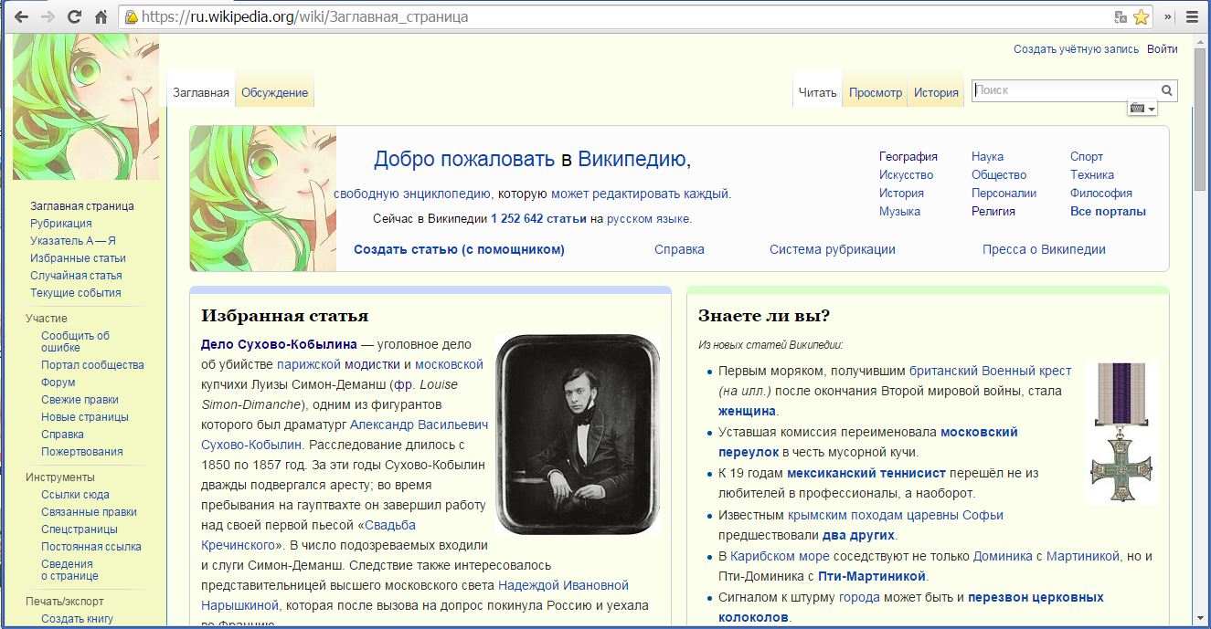Click Сообщить об ошибке sidebar link
This screenshot has width=1211, height=629.
[75, 341]
